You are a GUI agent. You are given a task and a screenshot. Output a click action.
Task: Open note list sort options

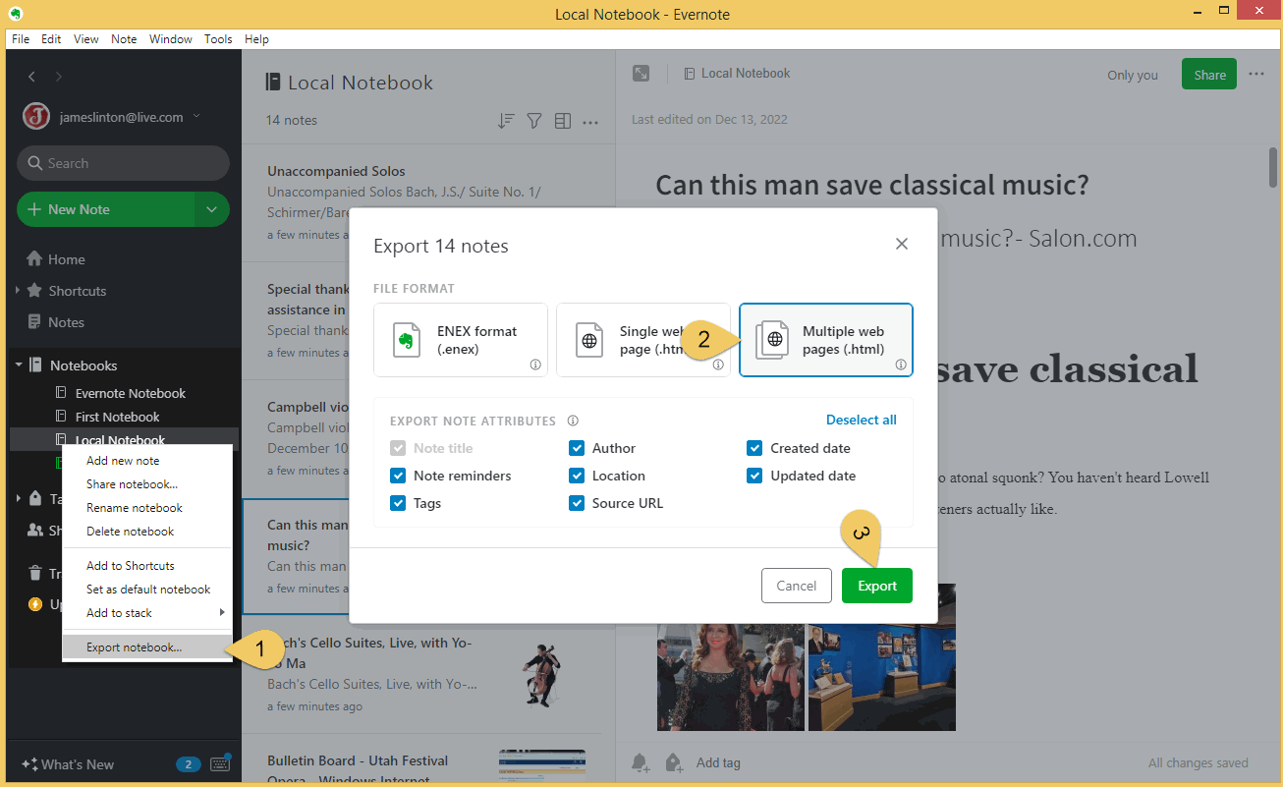pyautogui.click(x=506, y=121)
